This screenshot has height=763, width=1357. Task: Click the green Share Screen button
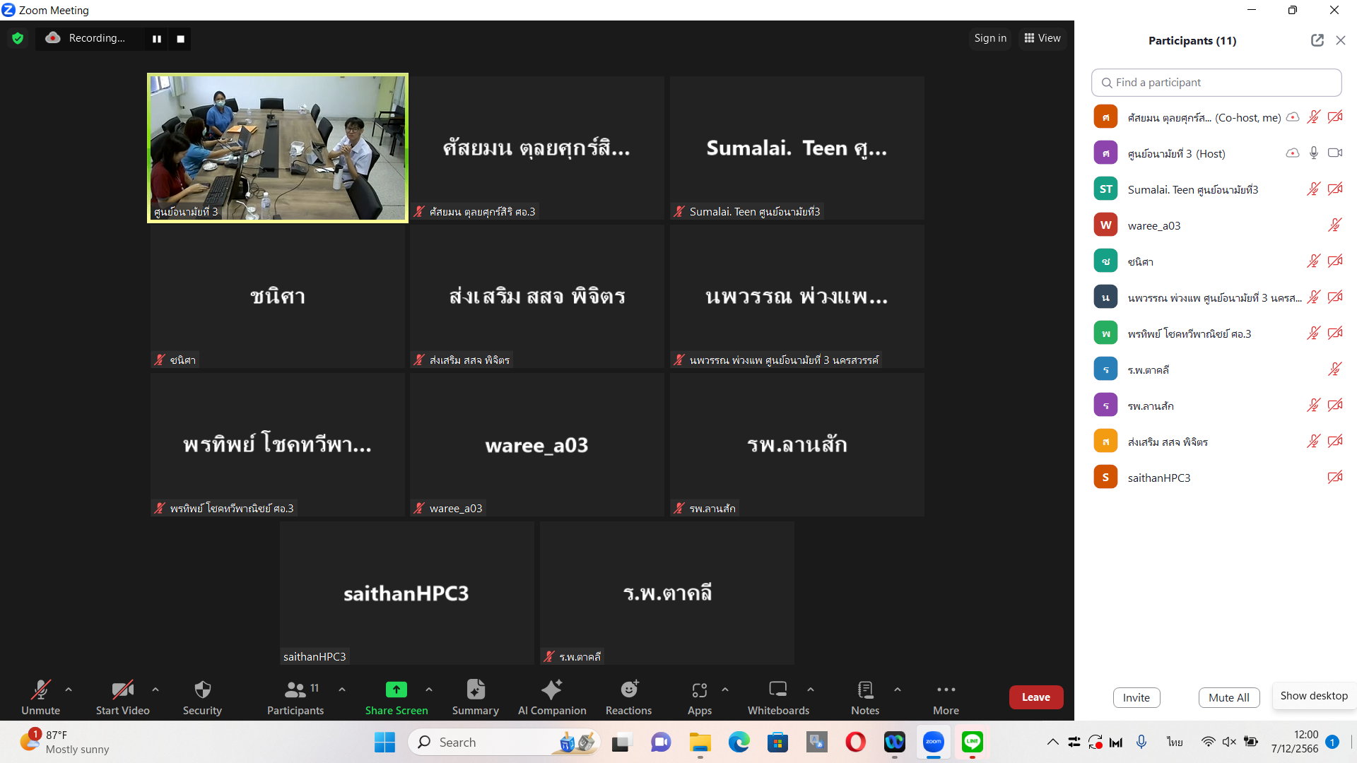tap(396, 697)
